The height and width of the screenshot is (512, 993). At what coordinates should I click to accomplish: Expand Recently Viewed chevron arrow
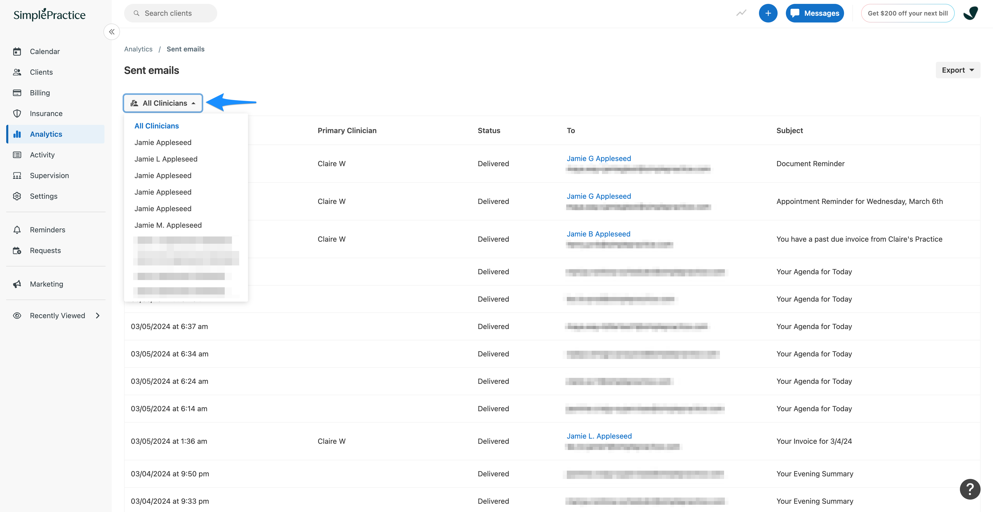click(x=98, y=316)
